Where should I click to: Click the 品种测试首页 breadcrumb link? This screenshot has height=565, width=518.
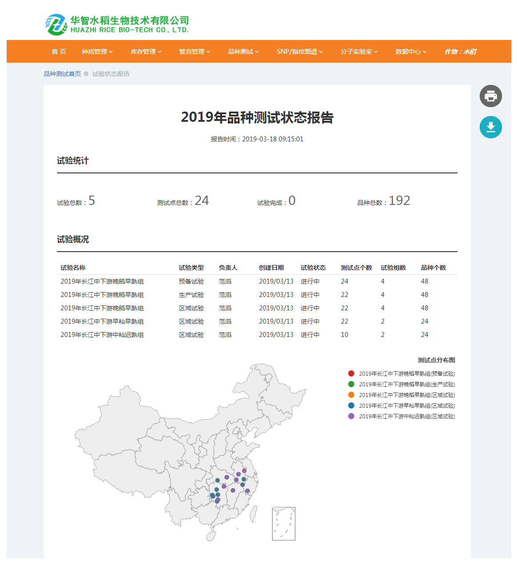tap(62, 74)
